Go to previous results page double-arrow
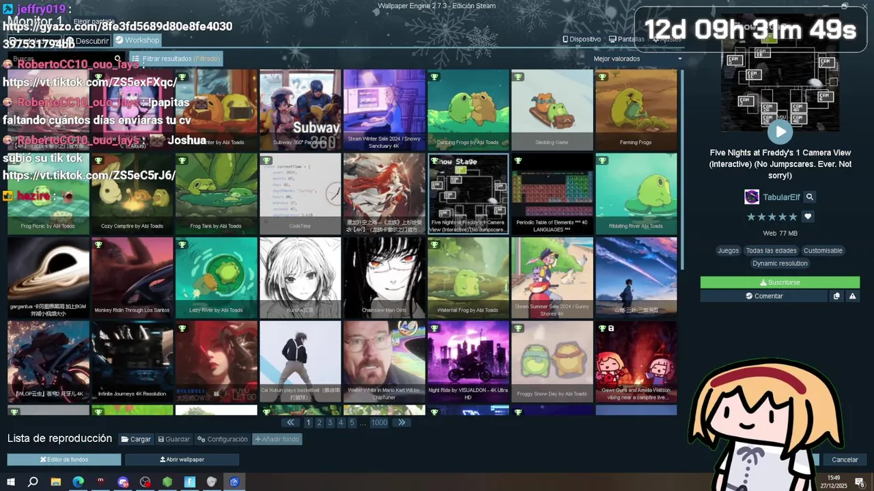This screenshot has height=491, width=874. click(x=292, y=422)
